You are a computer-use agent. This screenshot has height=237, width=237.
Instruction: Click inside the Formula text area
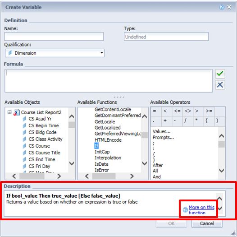point(109,81)
